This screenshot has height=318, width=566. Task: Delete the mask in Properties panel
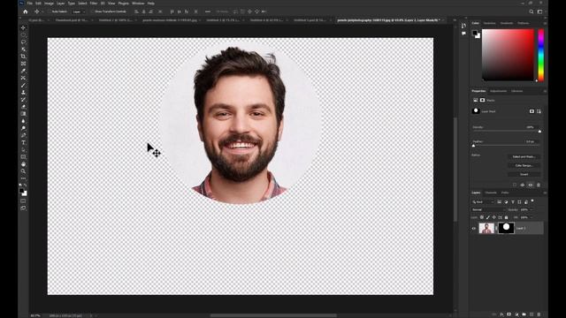coord(539,185)
